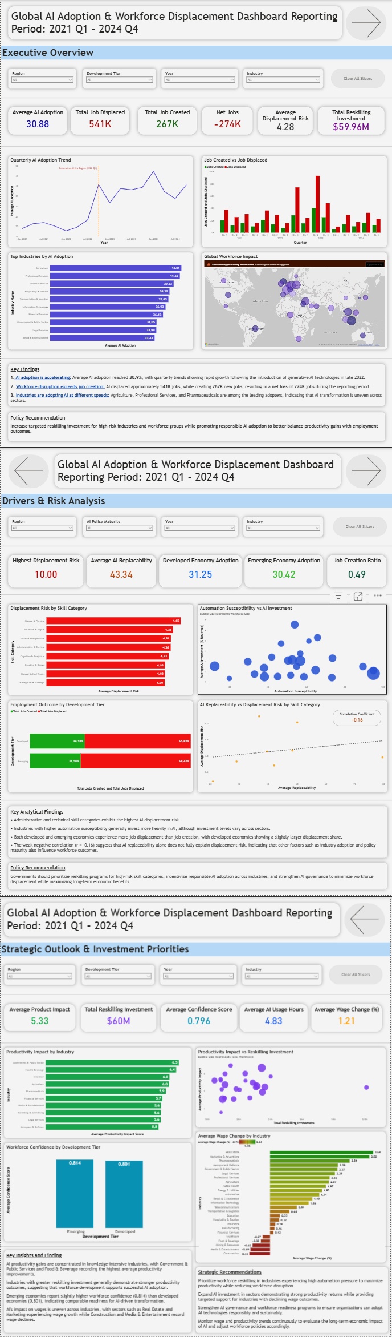The width and height of the screenshot is (392, 1337).
Task: Select Highest Displacement Risk card 10.00
Action: [46, 570]
